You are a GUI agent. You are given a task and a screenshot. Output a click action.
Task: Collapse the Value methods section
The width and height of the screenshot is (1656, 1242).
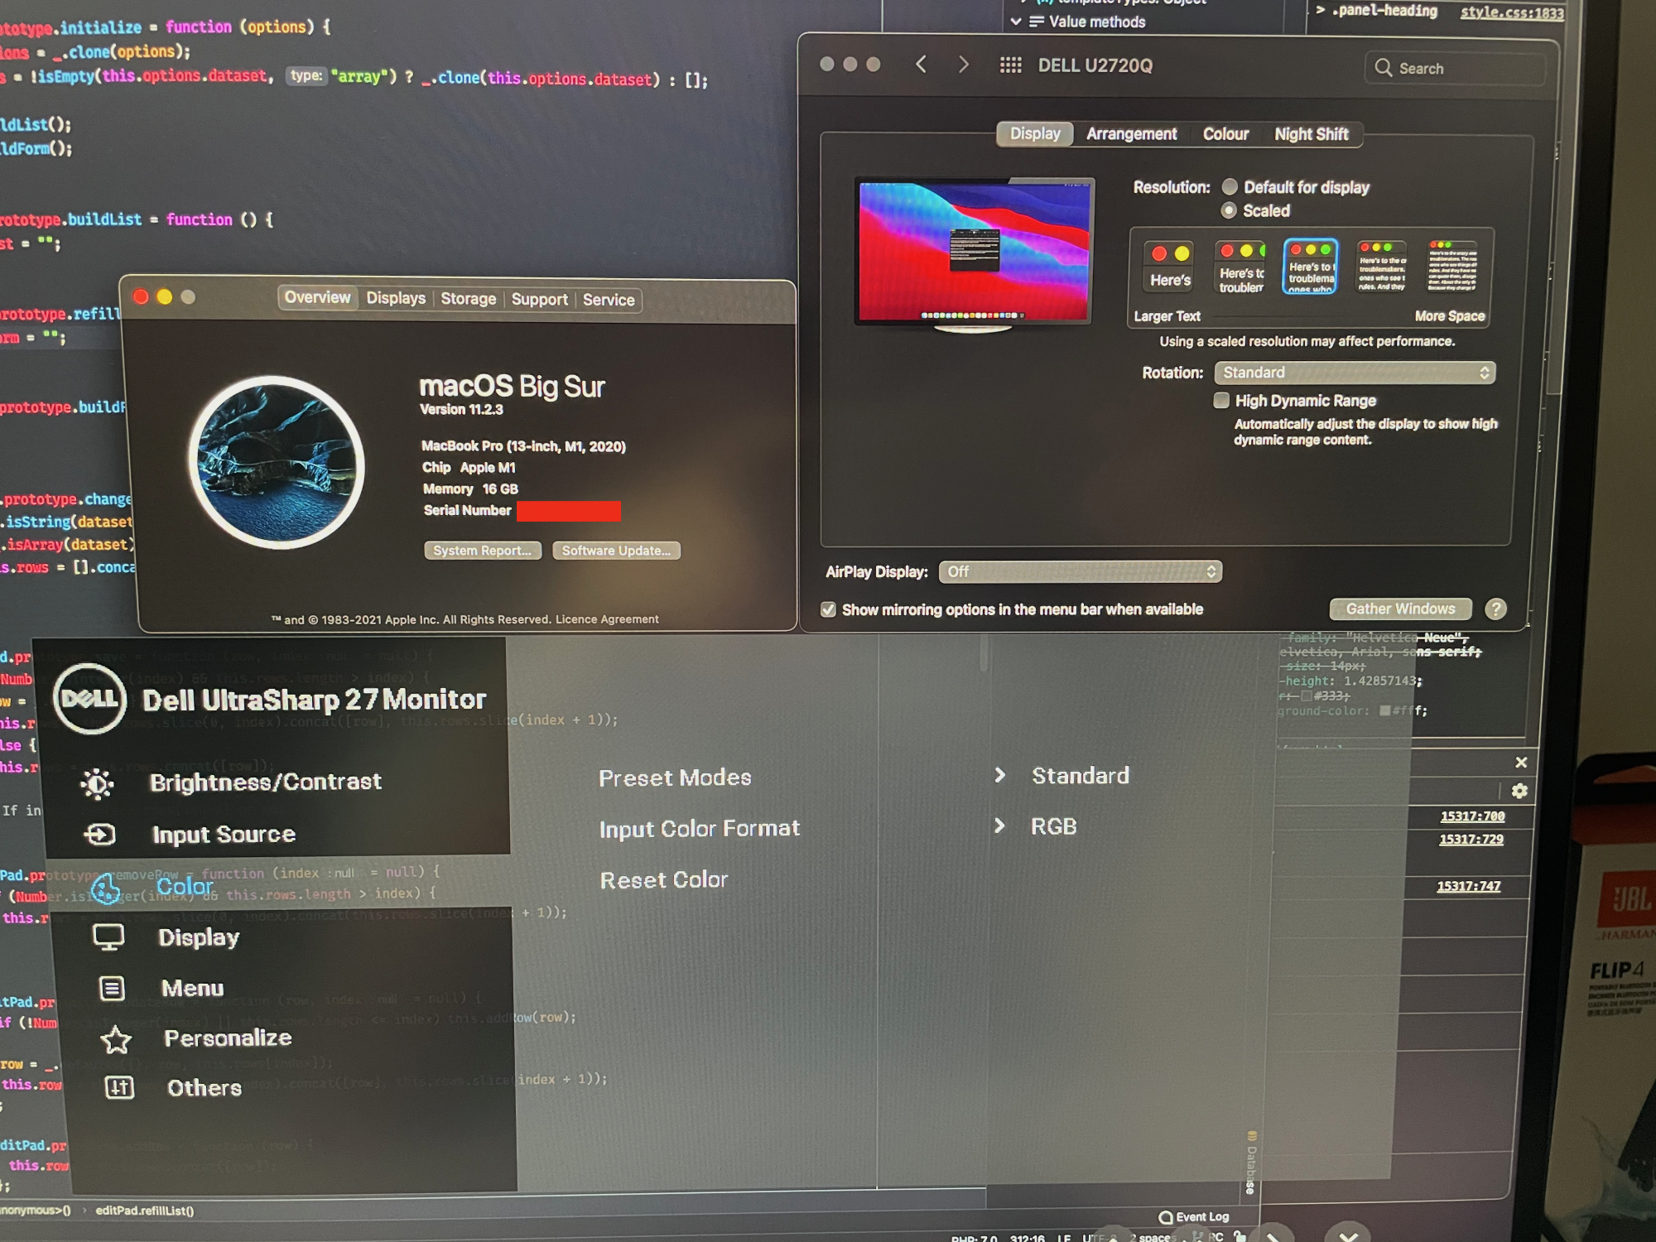(x=1016, y=22)
